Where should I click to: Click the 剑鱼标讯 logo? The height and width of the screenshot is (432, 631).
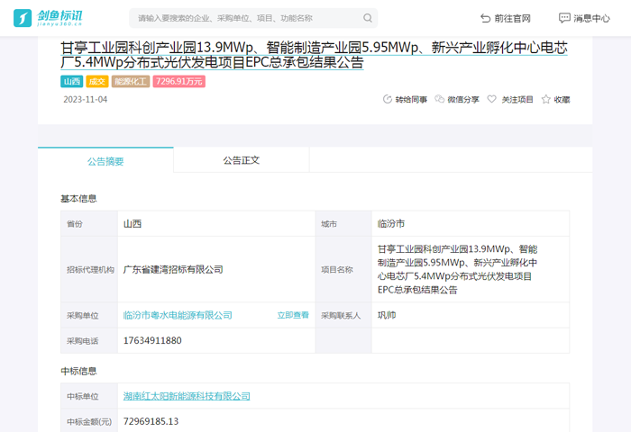[48, 18]
